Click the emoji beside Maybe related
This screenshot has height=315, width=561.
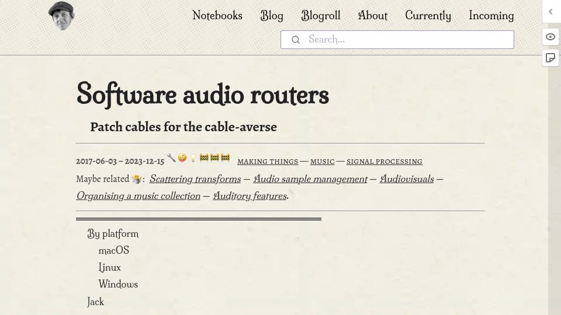click(137, 178)
